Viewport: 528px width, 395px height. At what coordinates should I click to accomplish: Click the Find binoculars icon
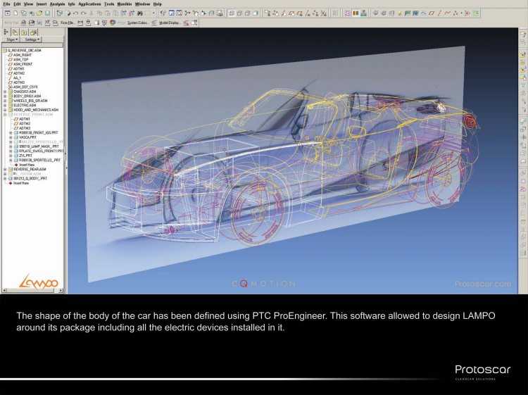pos(140,13)
